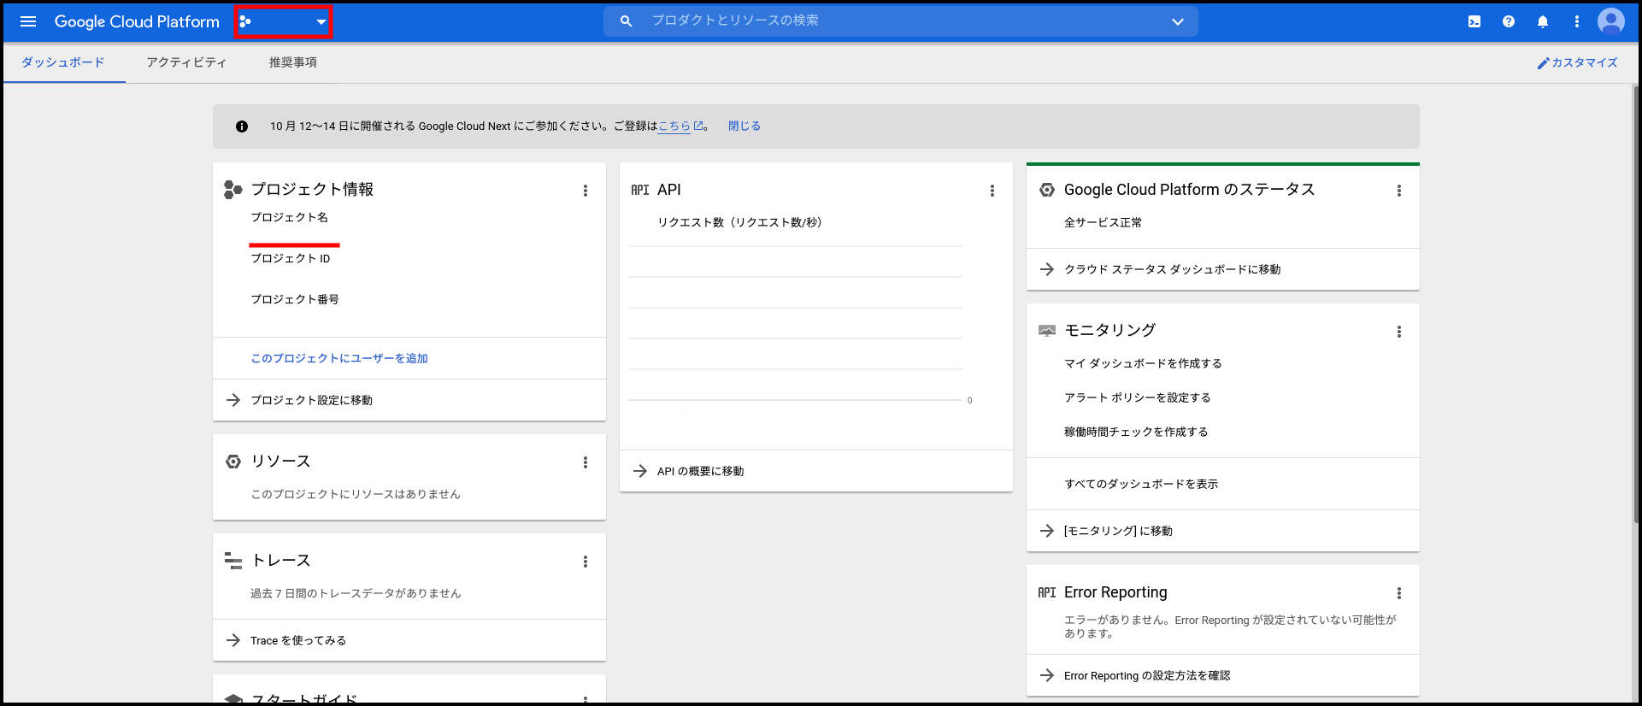
Task: Open Error Reporting card options menu
Action: pos(1399,593)
